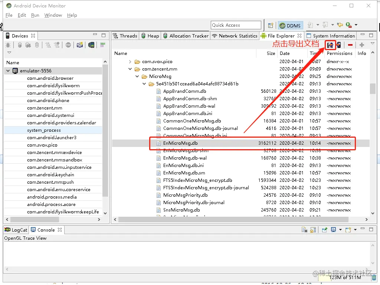Image resolution: width=380 pixels, height=285 pixels.
Task: Click the Open Perspective icon
Action: pyautogui.click(x=271, y=25)
